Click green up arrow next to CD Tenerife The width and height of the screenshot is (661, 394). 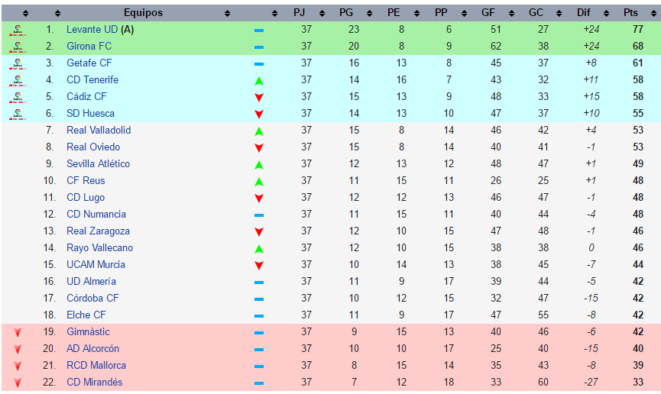[x=259, y=80]
